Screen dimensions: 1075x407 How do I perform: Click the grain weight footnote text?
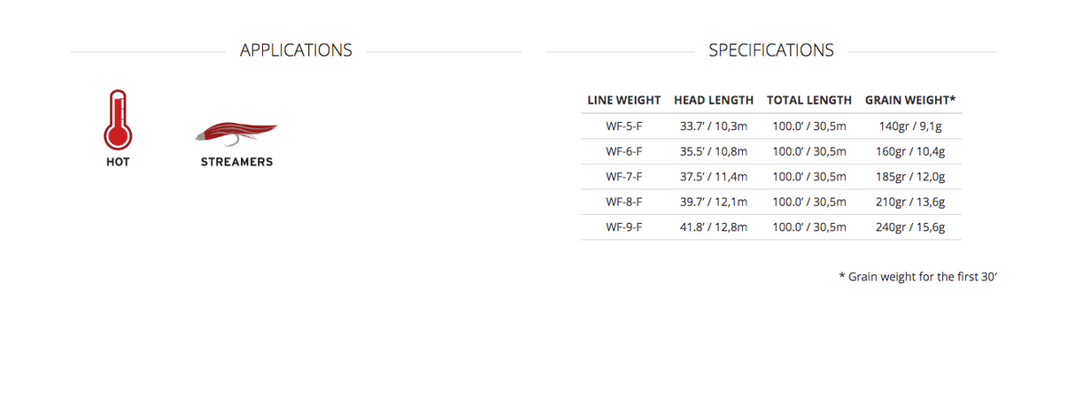pos(918,277)
